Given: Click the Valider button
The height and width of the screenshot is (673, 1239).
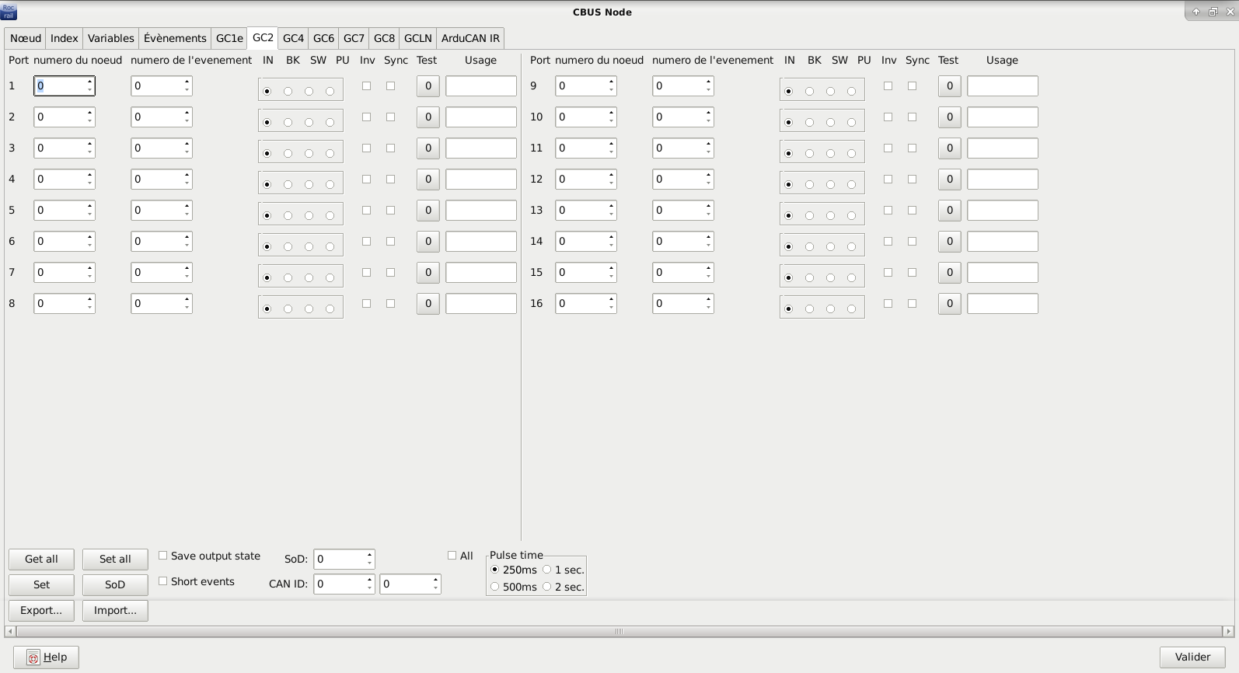Looking at the screenshot, I should click(1192, 657).
